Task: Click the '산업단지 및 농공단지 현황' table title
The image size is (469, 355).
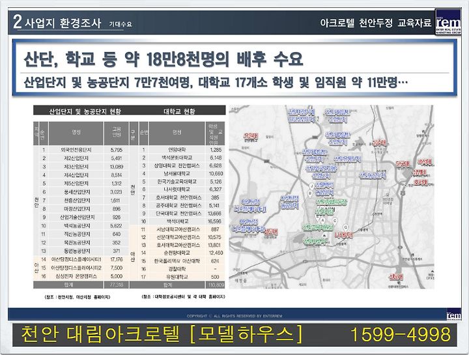Action: (85, 111)
